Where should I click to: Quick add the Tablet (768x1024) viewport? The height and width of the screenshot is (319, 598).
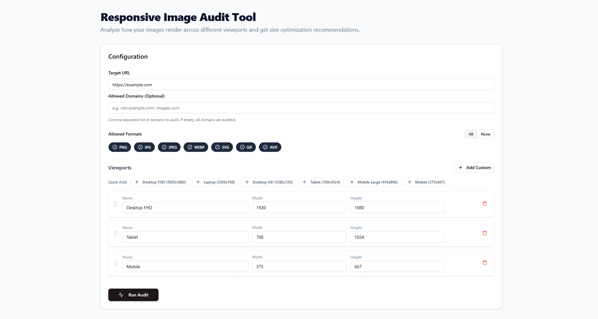(321, 182)
